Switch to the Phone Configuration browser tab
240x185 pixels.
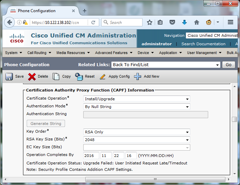click(x=42, y=11)
